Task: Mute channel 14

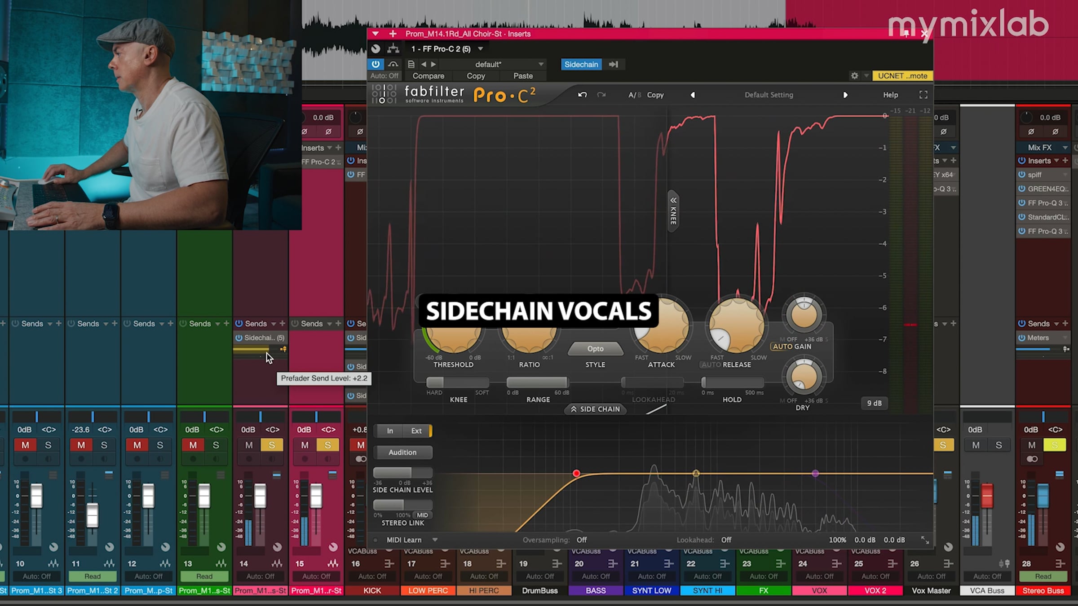Action: [x=249, y=445]
